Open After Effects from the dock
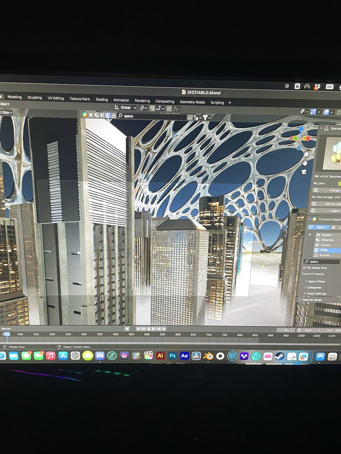The width and height of the screenshot is (341, 454). tap(184, 356)
